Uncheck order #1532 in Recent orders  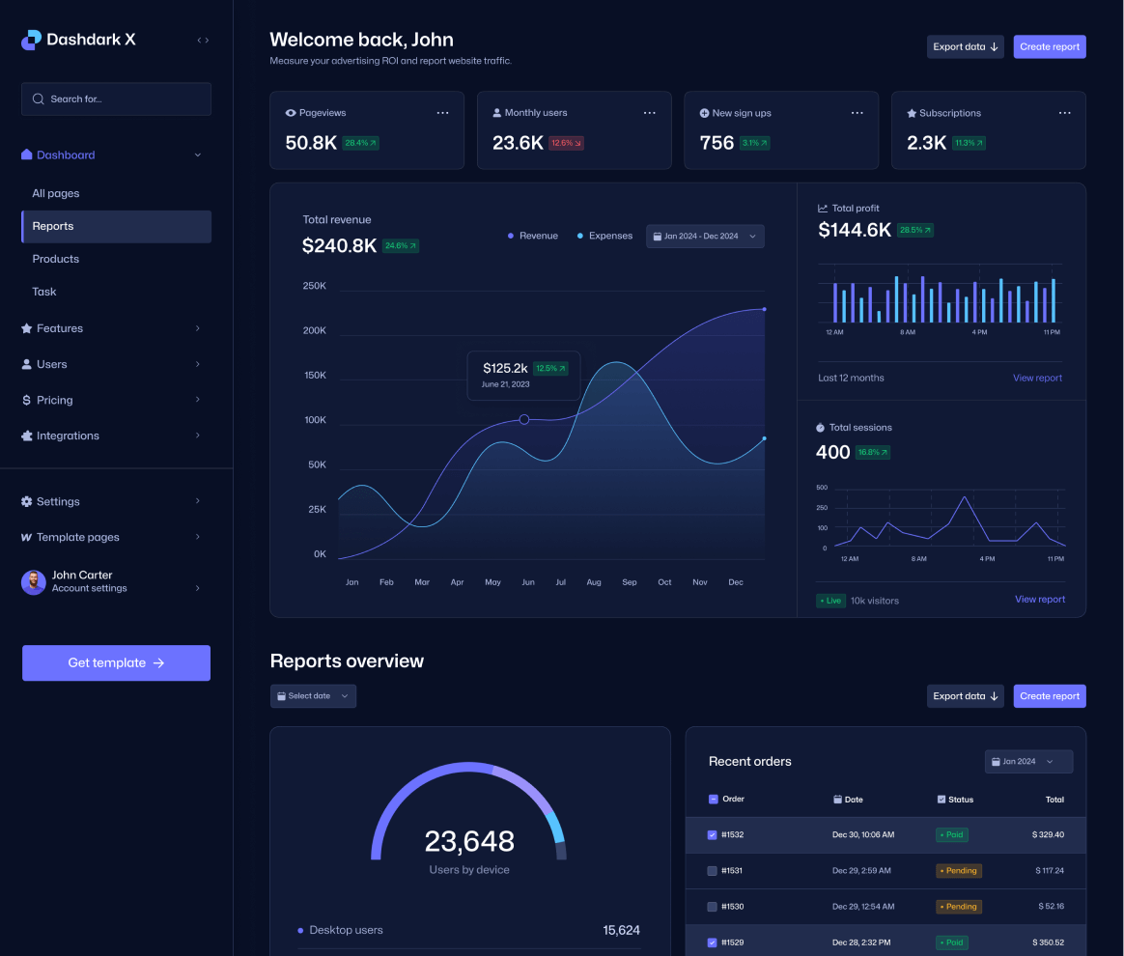(x=711, y=834)
